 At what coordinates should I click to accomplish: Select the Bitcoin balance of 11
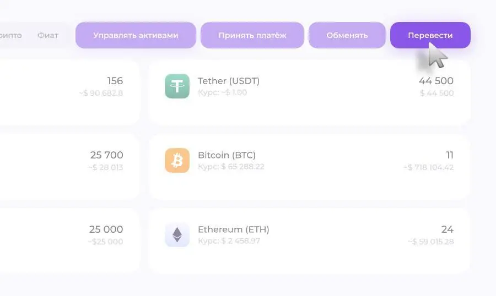pos(450,155)
